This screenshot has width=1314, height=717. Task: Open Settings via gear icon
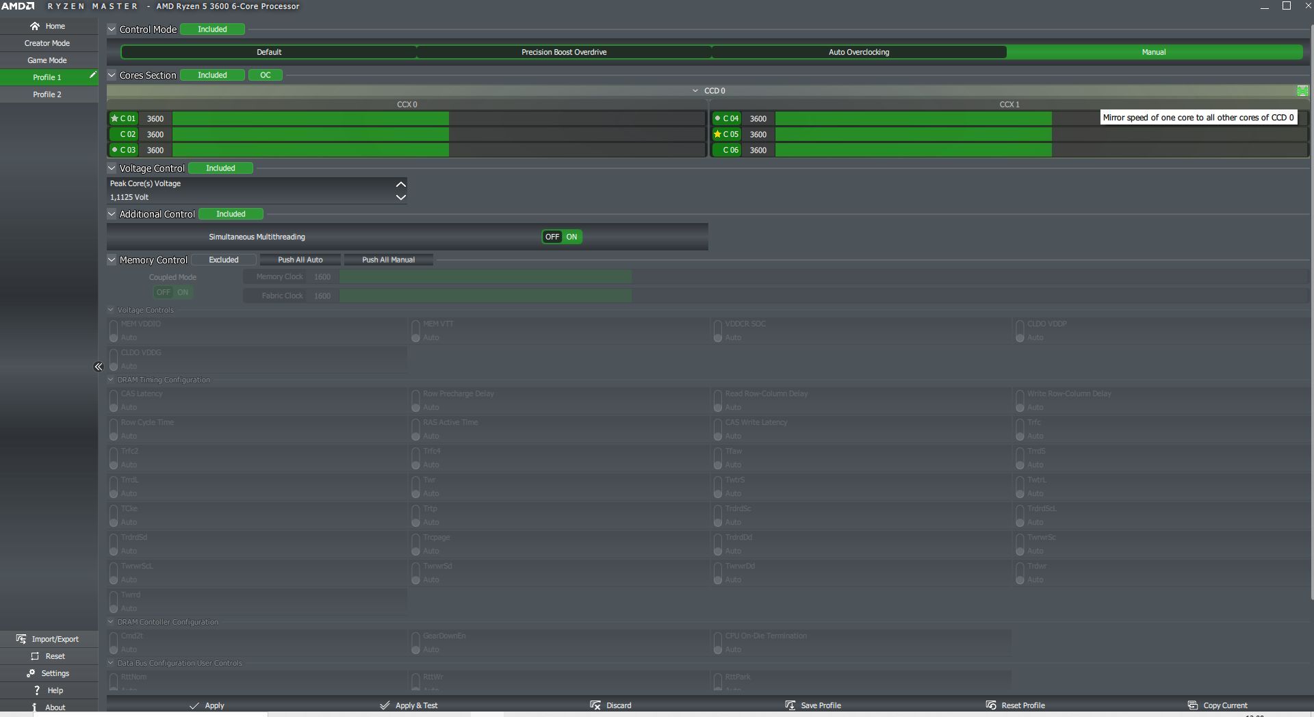pos(31,673)
